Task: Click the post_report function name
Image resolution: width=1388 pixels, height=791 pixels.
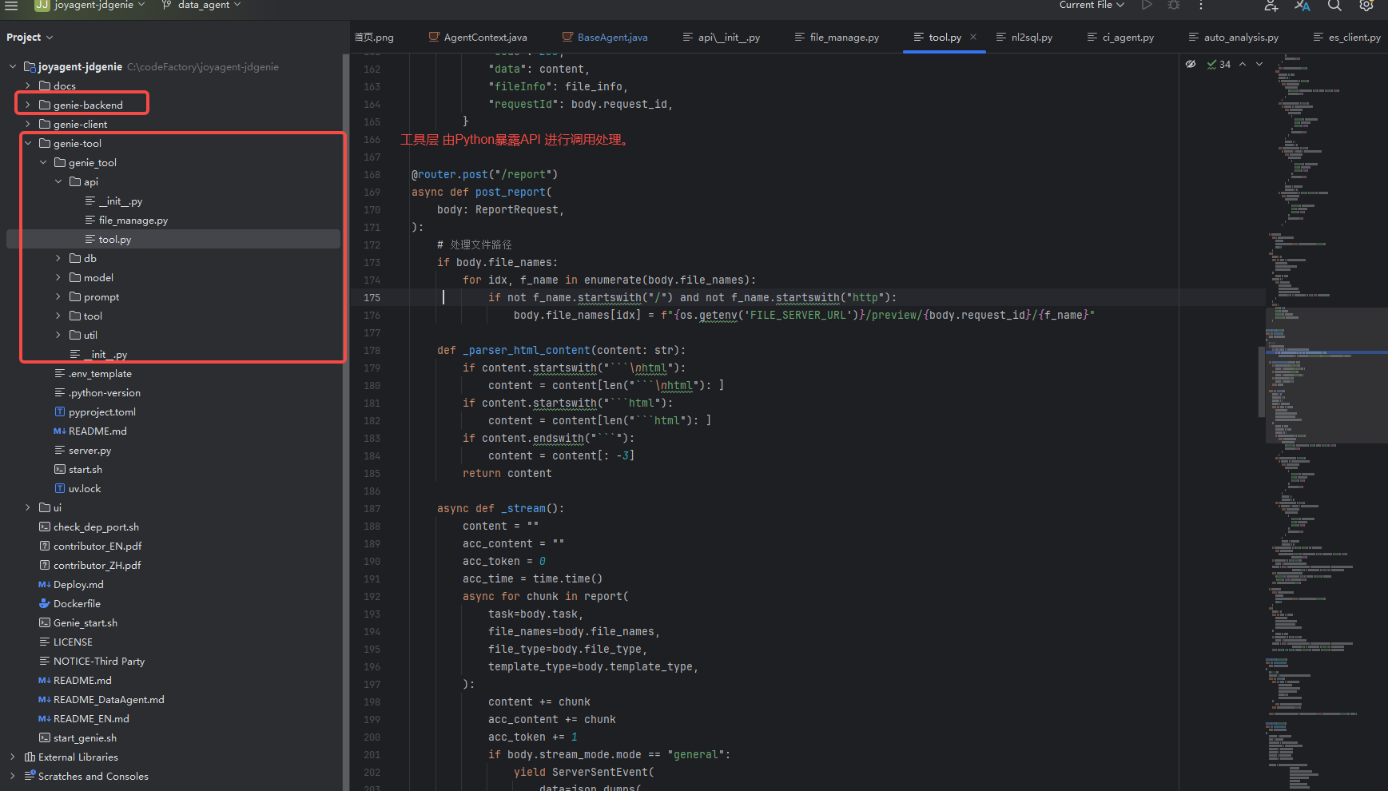Action: (510, 192)
